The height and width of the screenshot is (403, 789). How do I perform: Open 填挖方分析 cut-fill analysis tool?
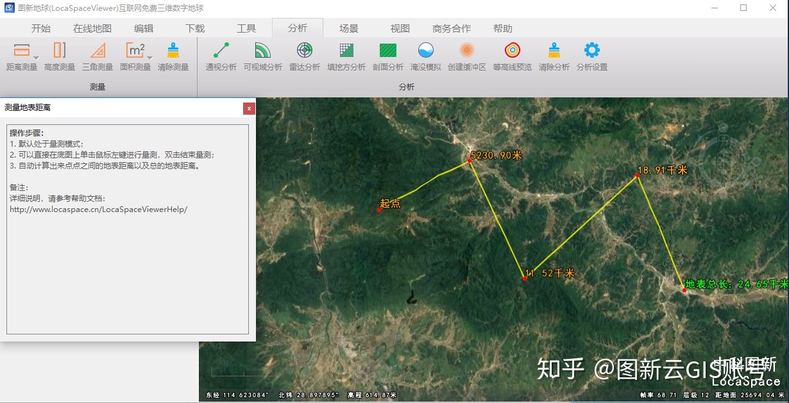tap(346, 56)
